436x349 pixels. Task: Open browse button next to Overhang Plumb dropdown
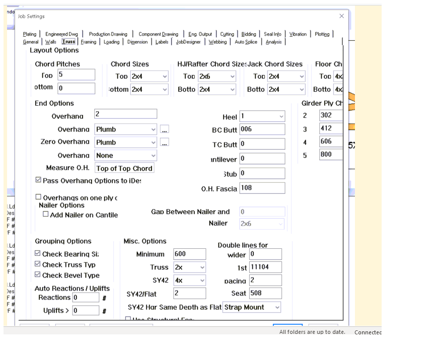(164, 129)
